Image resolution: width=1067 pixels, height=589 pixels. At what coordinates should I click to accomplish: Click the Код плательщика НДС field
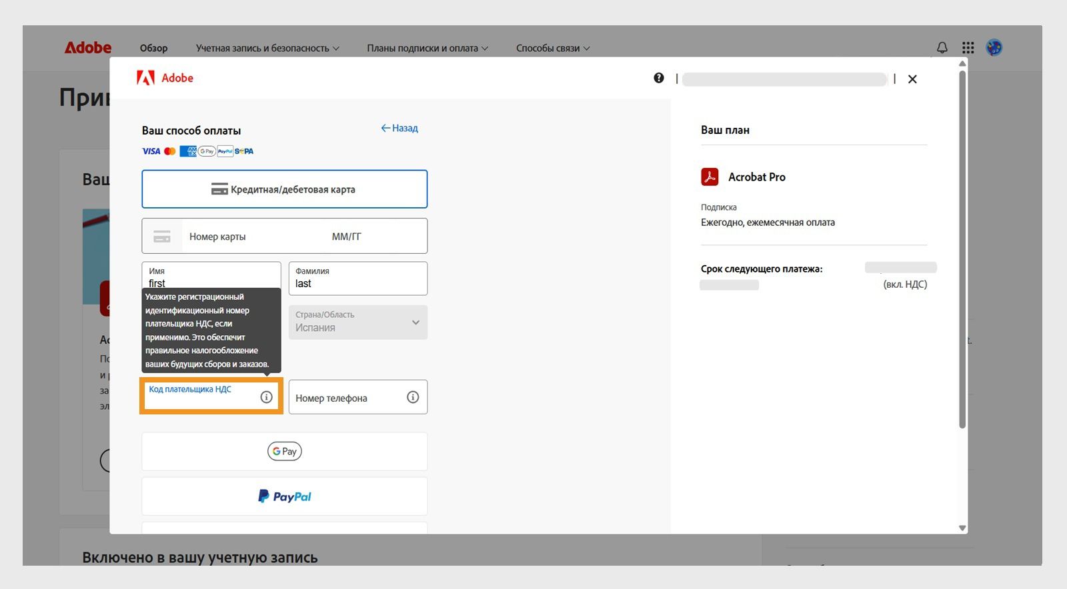coord(211,396)
